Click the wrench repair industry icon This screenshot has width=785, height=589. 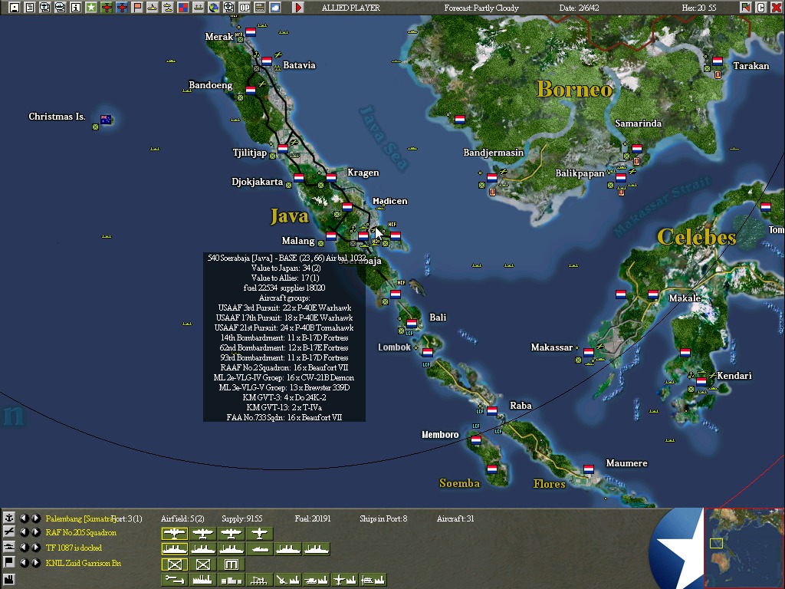coord(174,580)
